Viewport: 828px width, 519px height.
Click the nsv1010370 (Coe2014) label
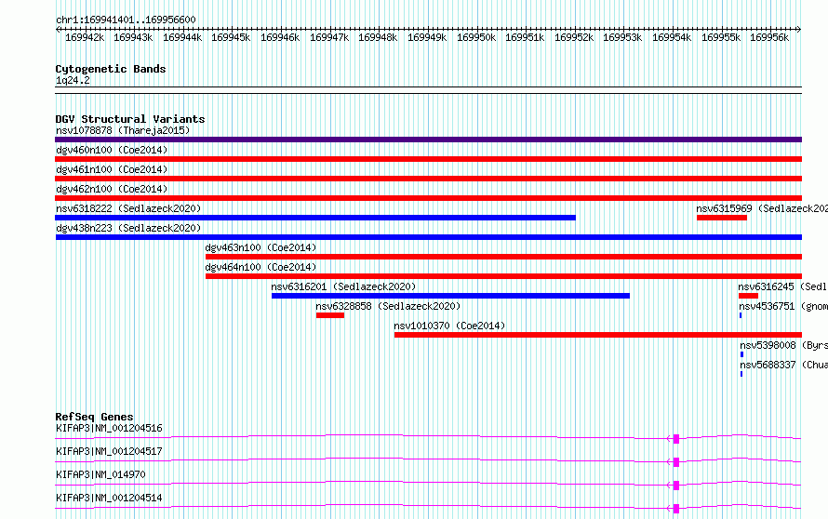pos(449,326)
